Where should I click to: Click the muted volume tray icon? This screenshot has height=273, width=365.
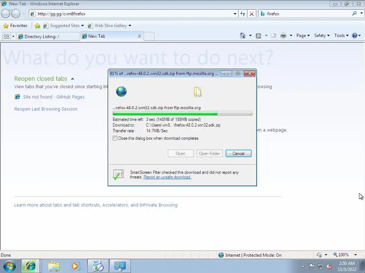pos(329,266)
